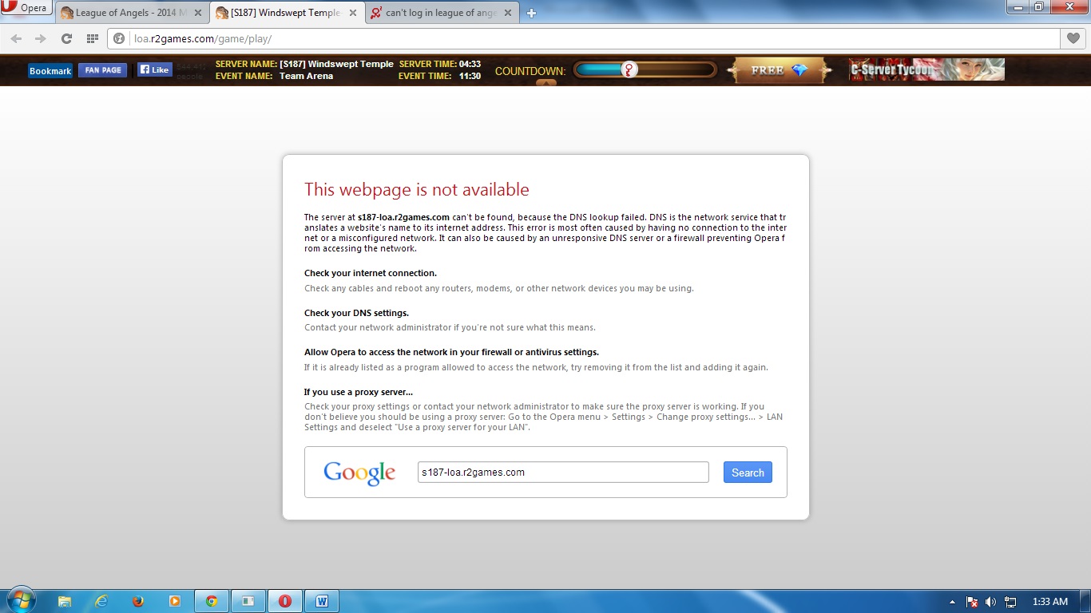Open a new tab with plus icon
1091x613 pixels.
[532, 13]
